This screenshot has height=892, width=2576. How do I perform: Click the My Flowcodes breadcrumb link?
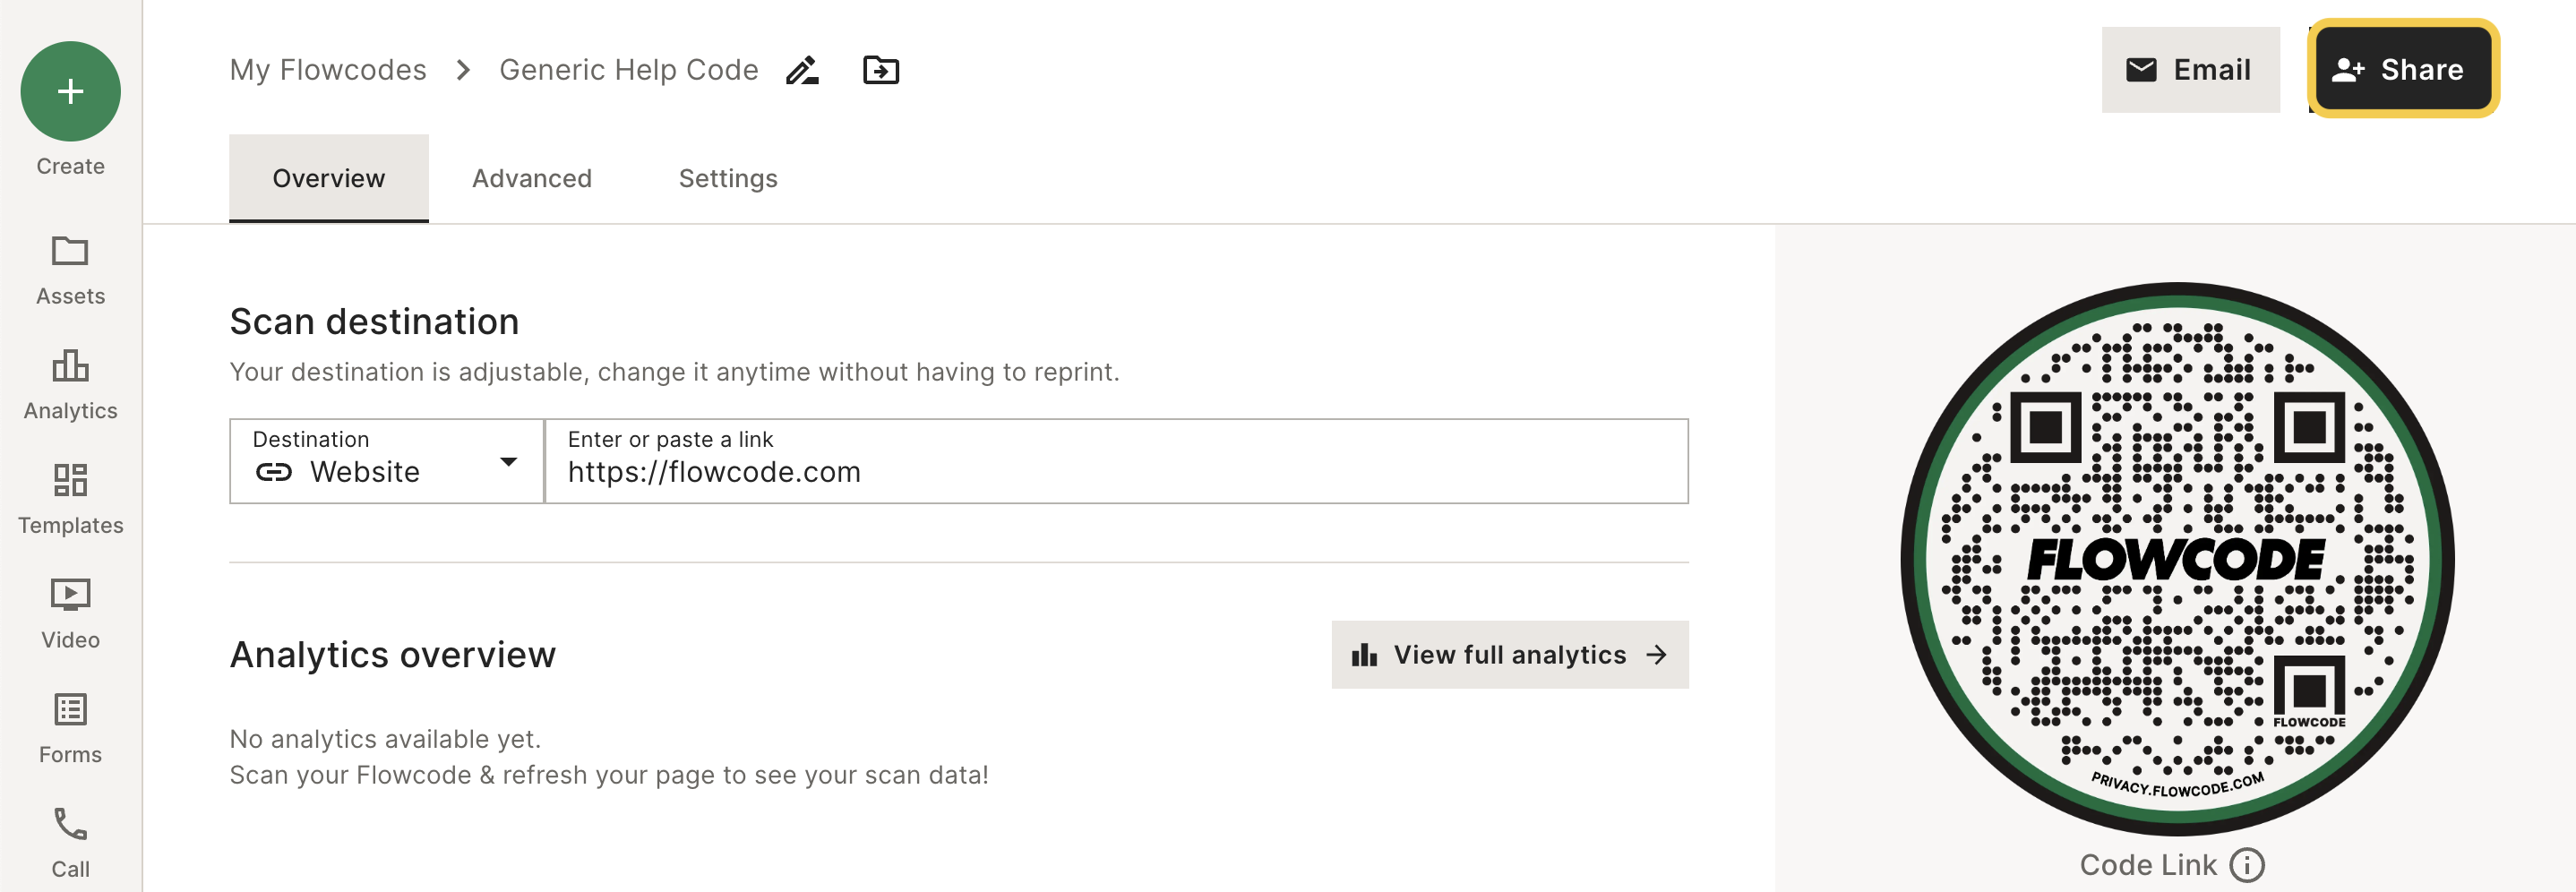pyautogui.click(x=328, y=70)
